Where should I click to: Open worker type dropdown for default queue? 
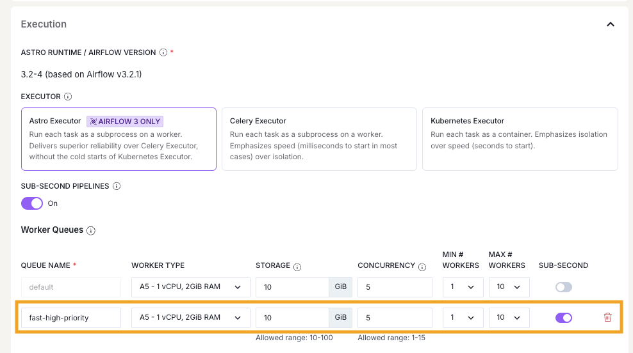pos(190,287)
